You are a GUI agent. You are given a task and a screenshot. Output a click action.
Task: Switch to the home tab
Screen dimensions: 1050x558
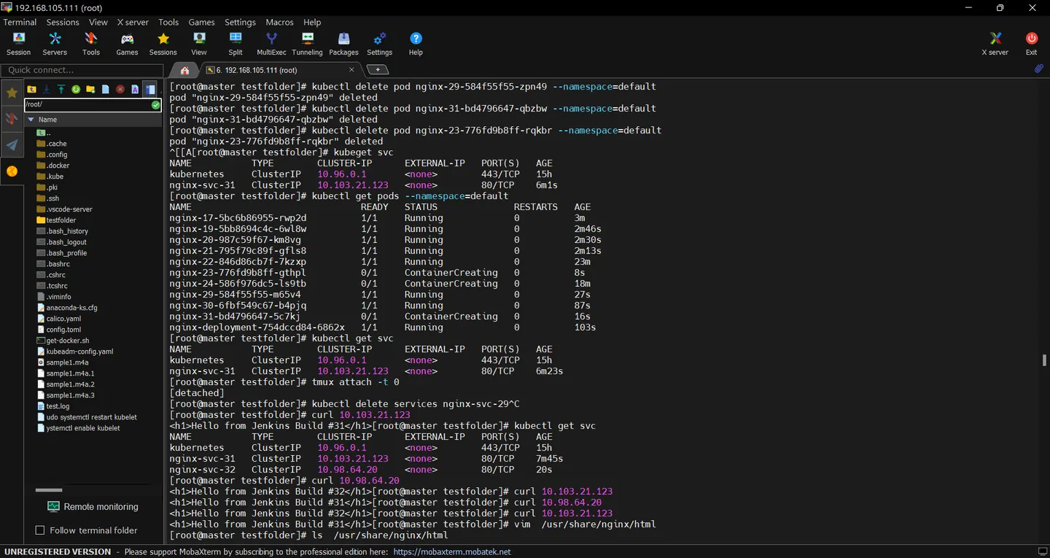(x=184, y=70)
